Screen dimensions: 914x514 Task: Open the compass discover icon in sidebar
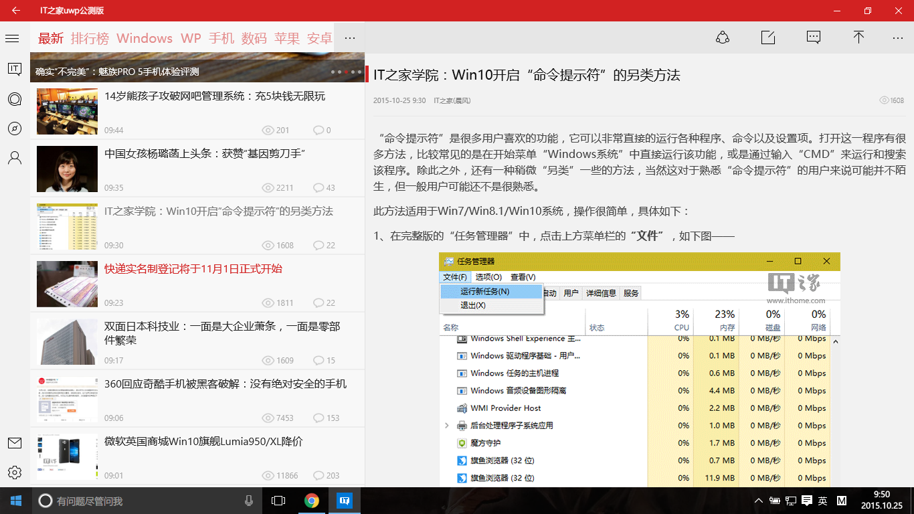pos(15,128)
